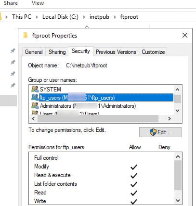Image resolution: width=196 pixels, height=206 pixels.
Task: Open the Sharing tab
Action: [x=57, y=52]
